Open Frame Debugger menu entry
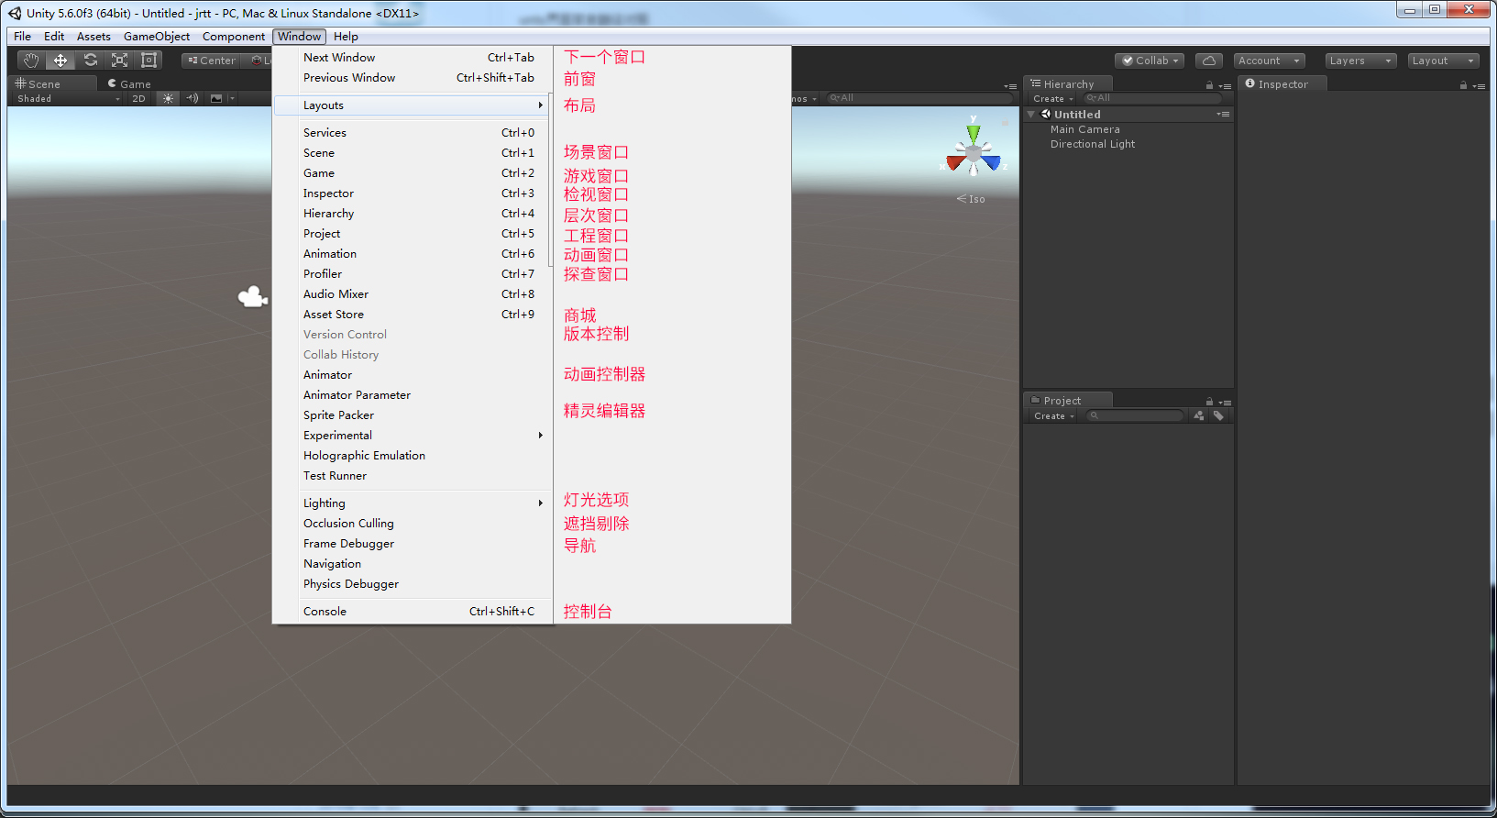The image size is (1497, 818). coord(413,544)
